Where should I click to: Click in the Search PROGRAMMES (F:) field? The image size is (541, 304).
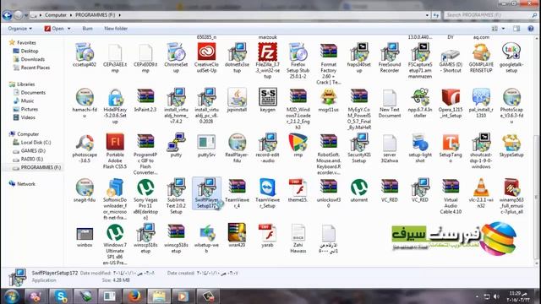point(490,15)
